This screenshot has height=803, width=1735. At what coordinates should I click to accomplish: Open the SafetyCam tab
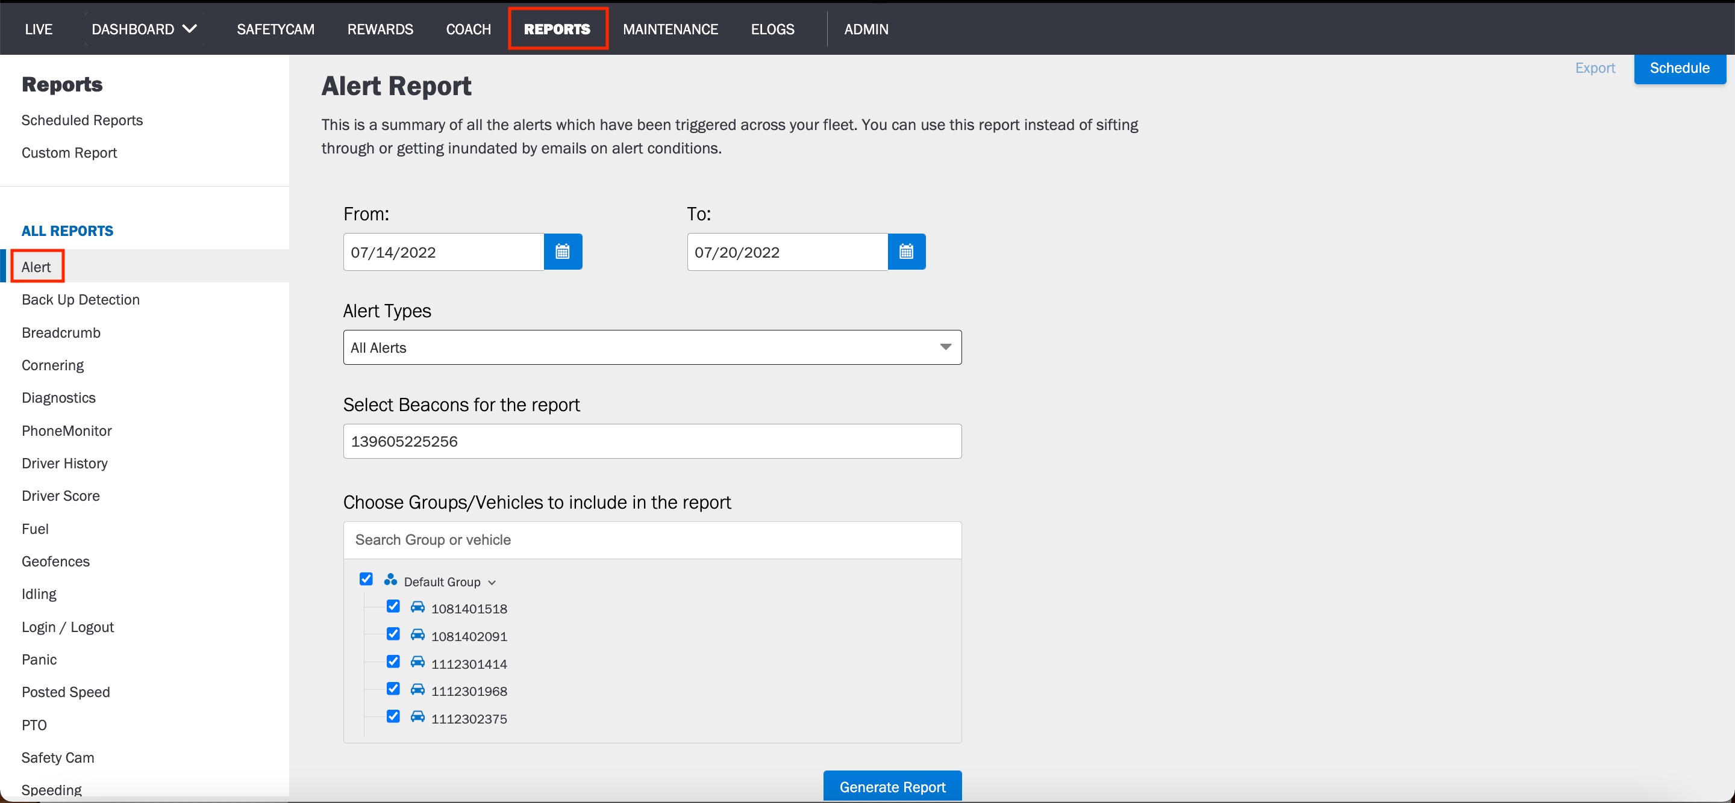click(x=275, y=29)
